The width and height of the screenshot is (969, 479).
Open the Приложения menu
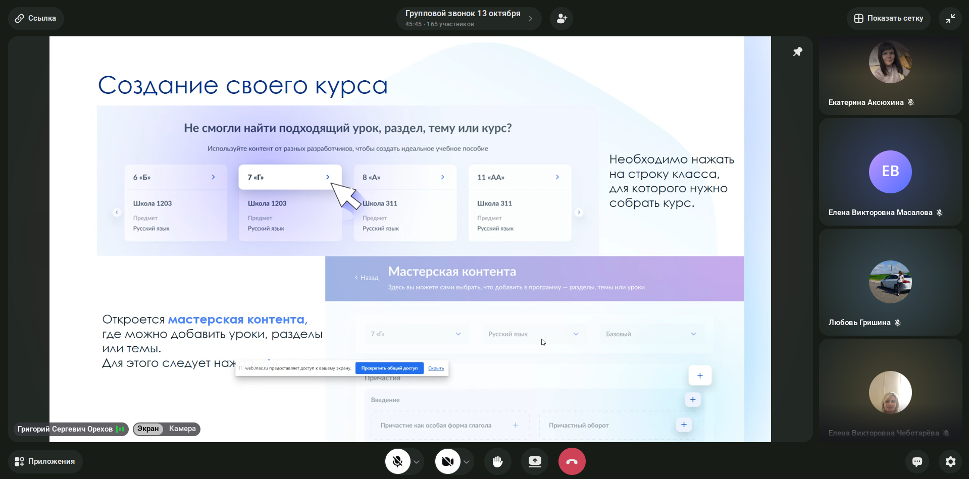coord(45,461)
